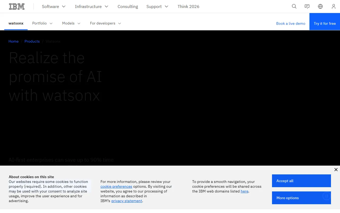This screenshot has height=213, width=340.
Task: Open the Models dropdown
Action: click(71, 23)
